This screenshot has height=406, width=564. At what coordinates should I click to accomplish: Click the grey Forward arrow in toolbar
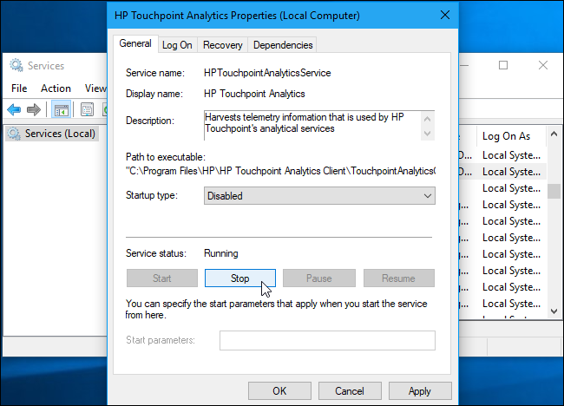34,109
